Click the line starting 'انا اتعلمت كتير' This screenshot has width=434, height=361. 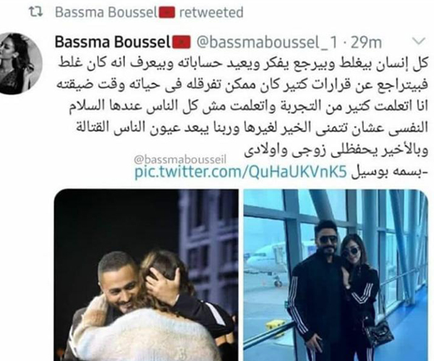click(x=248, y=106)
